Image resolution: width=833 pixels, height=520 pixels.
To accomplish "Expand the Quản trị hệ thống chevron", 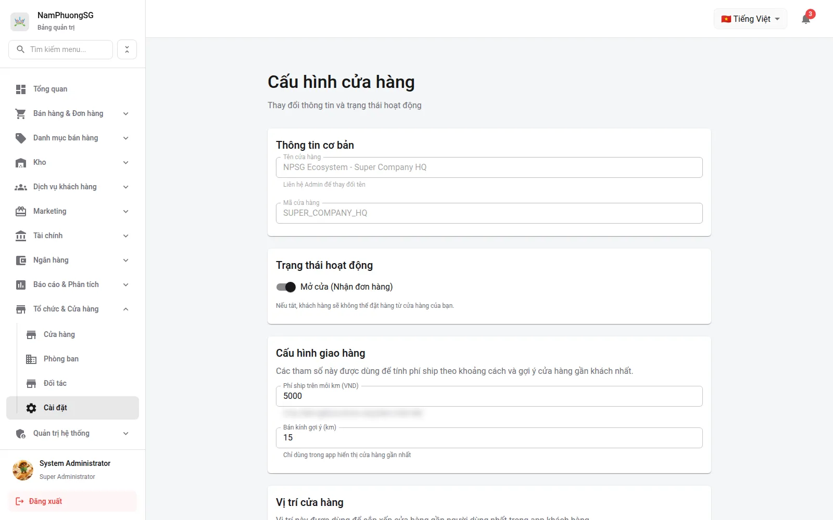I will (125, 434).
